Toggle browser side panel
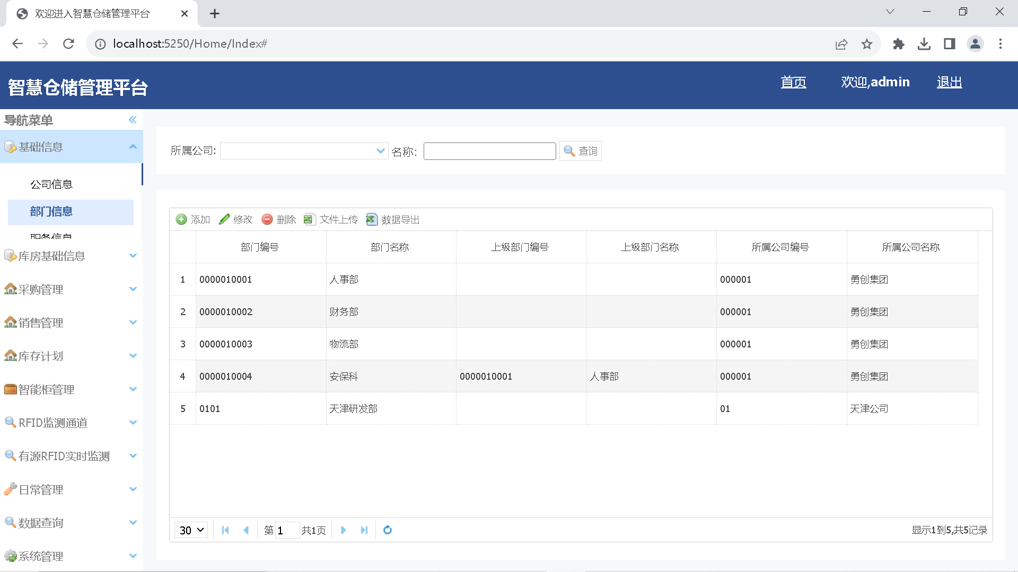The height and width of the screenshot is (572, 1018). (x=950, y=44)
